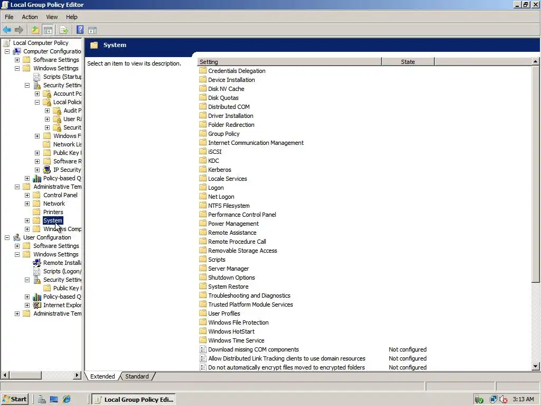Open the Windows Time Service folder
The image size is (541, 406).
tap(236, 340)
